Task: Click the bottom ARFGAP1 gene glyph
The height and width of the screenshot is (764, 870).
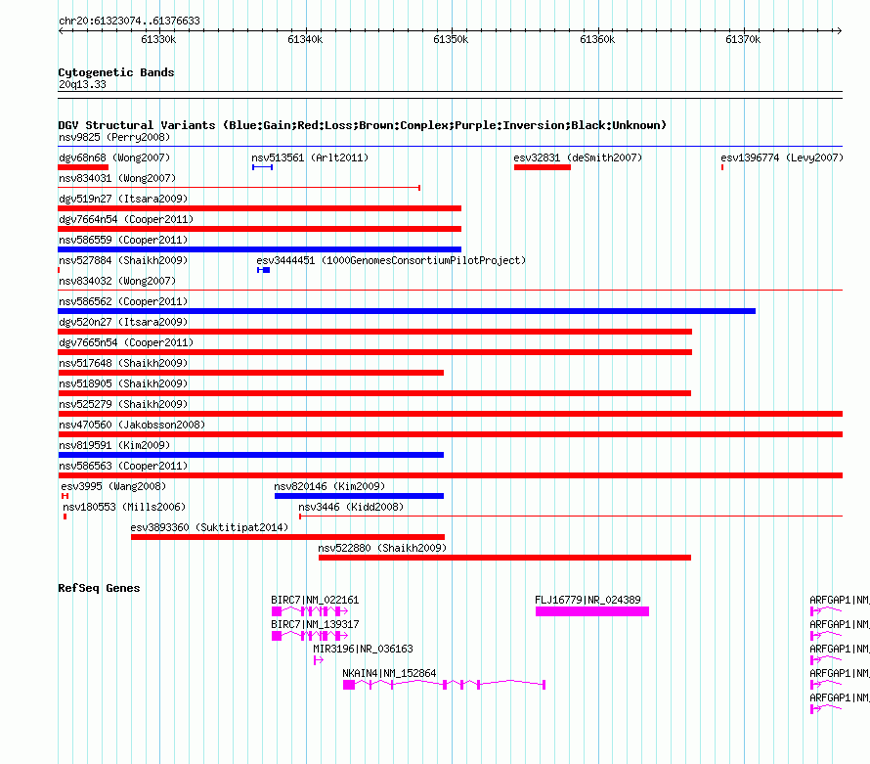Action: (x=826, y=709)
